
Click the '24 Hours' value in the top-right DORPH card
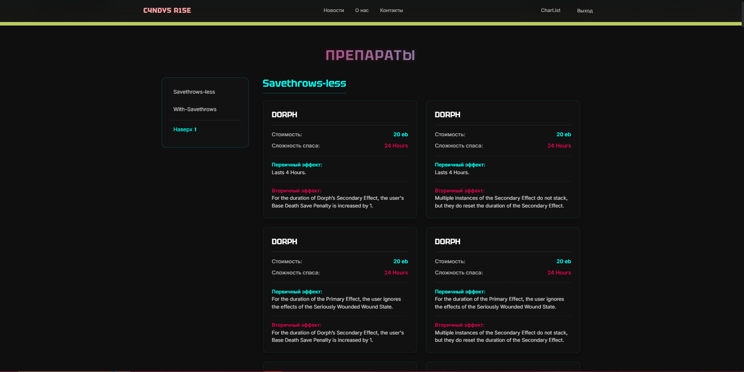559,146
